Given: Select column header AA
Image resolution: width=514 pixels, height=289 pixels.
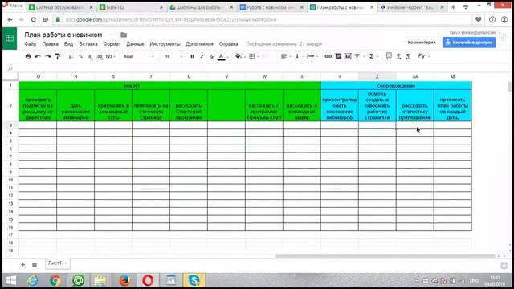Looking at the screenshot, I should 415,76.
